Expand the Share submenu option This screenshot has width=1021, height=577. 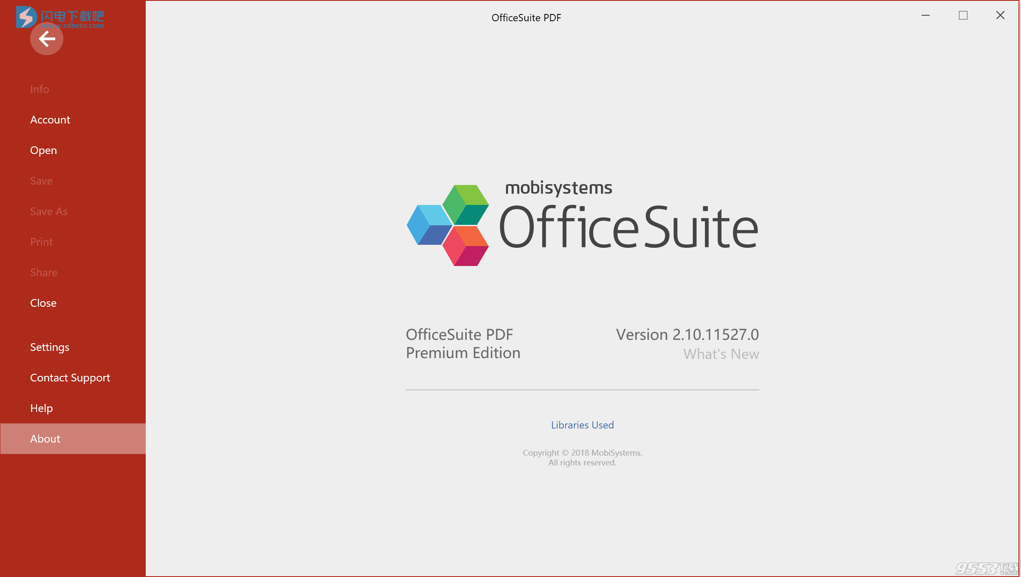44,272
